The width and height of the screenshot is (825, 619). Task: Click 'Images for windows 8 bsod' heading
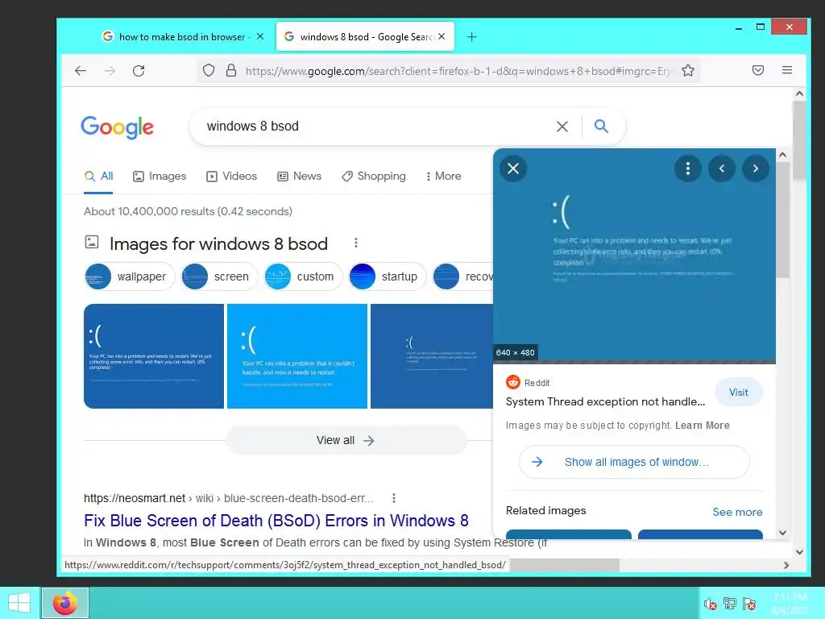coord(218,243)
